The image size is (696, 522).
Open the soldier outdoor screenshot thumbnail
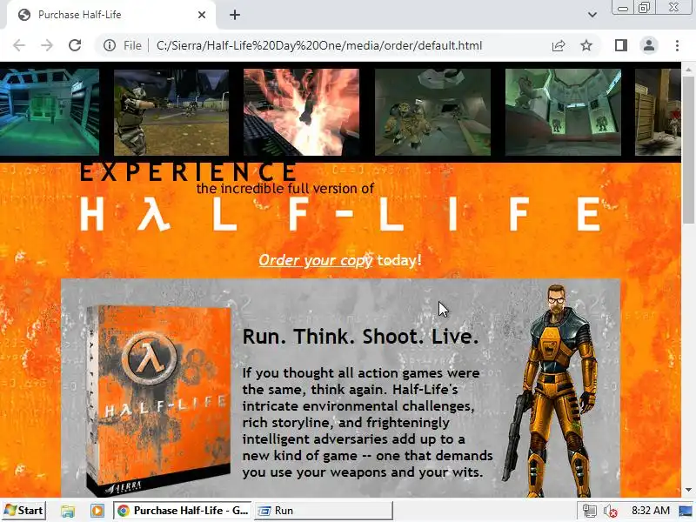pos(171,112)
